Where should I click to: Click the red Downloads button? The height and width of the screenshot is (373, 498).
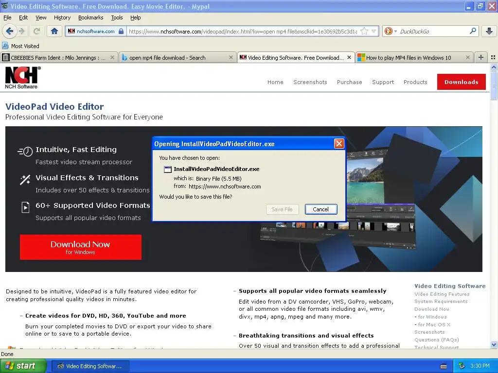tap(461, 82)
